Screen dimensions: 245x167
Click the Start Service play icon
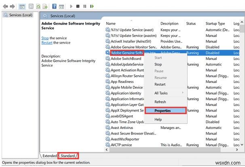pyautogui.click(x=71, y=6)
